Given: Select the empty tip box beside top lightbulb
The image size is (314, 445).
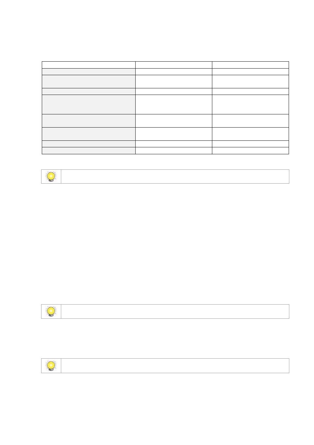Looking at the screenshot, I should (x=175, y=177).
